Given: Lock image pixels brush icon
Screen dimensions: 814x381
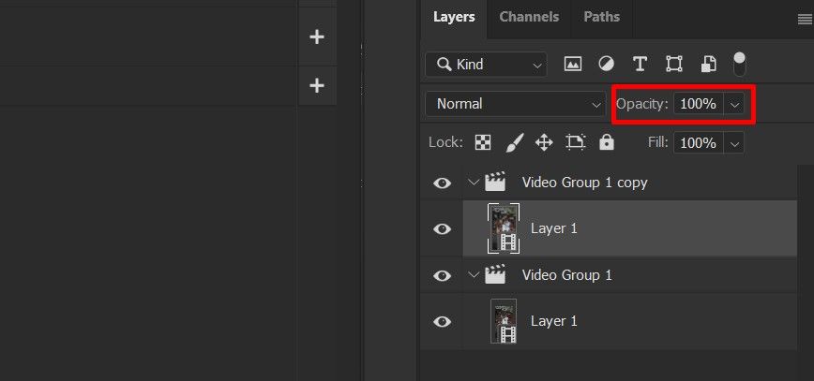Looking at the screenshot, I should coord(515,142).
